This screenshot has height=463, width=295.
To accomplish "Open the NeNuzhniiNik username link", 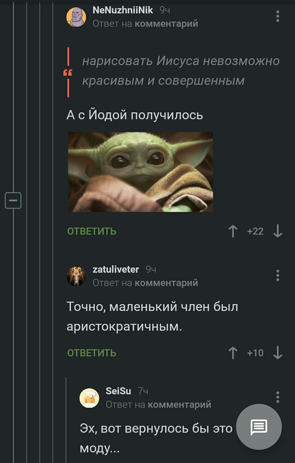I will pos(123,10).
